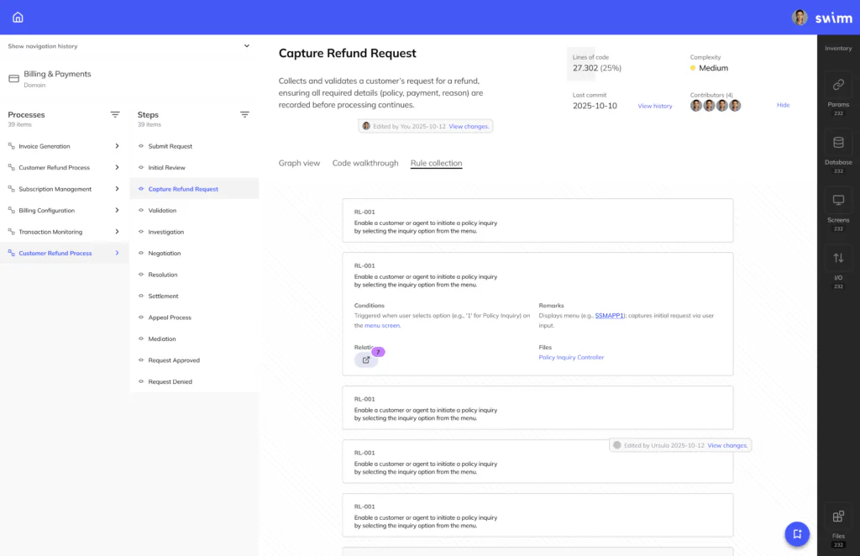Open relations external link icon
The width and height of the screenshot is (860, 556).
click(366, 360)
